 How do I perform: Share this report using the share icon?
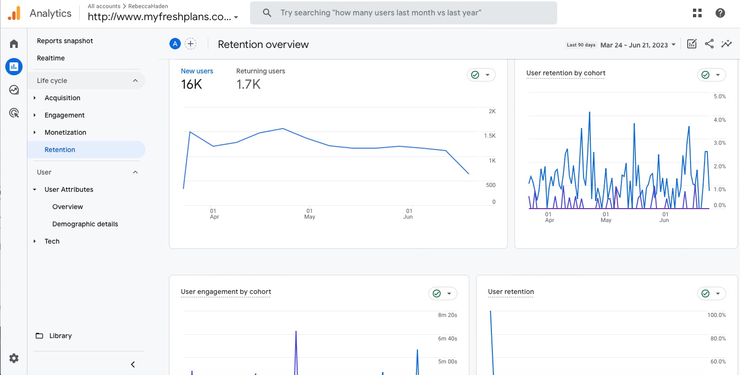709,44
